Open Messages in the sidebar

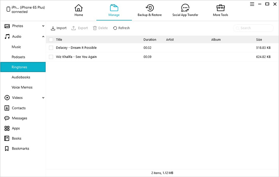point(19,118)
